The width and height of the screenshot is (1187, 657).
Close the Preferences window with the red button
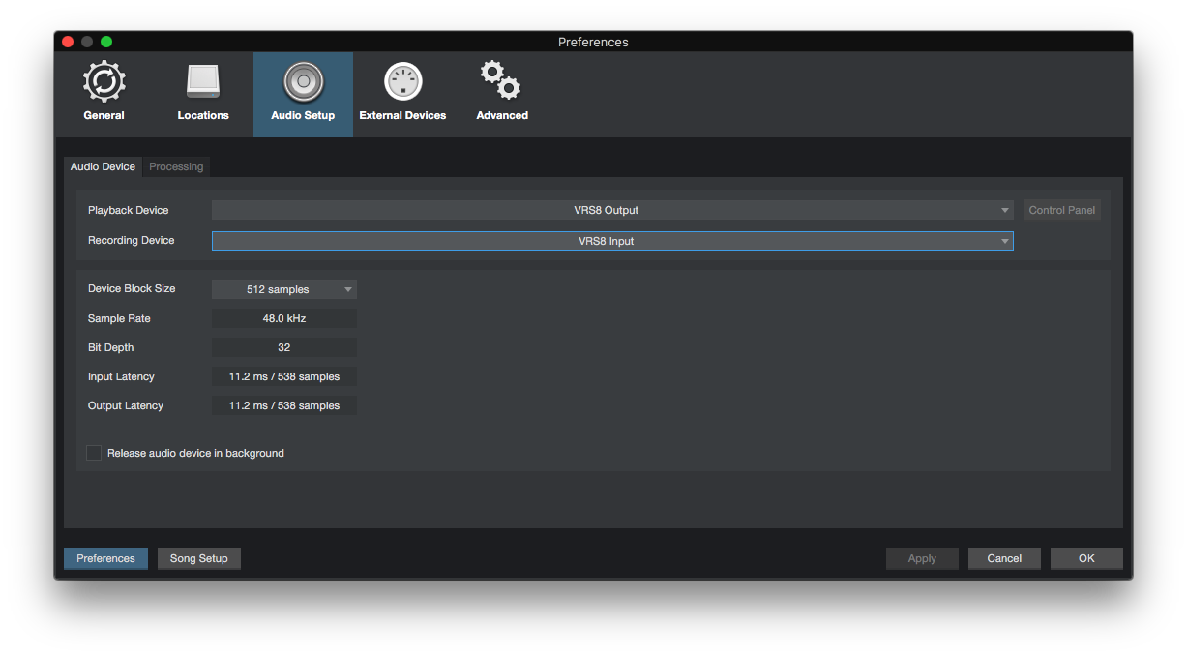tap(68, 42)
